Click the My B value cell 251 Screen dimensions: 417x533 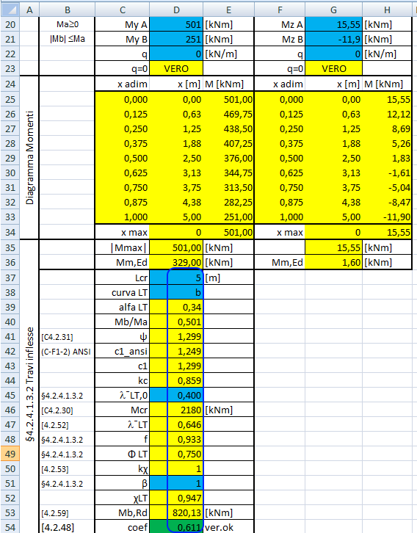point(176,39)
